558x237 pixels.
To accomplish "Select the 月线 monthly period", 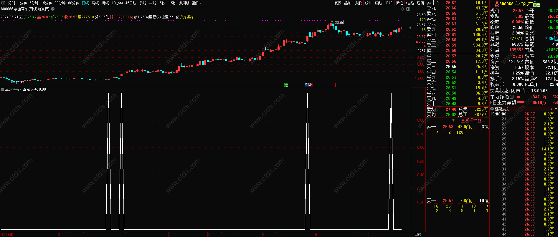I will [x=105, y=3].
